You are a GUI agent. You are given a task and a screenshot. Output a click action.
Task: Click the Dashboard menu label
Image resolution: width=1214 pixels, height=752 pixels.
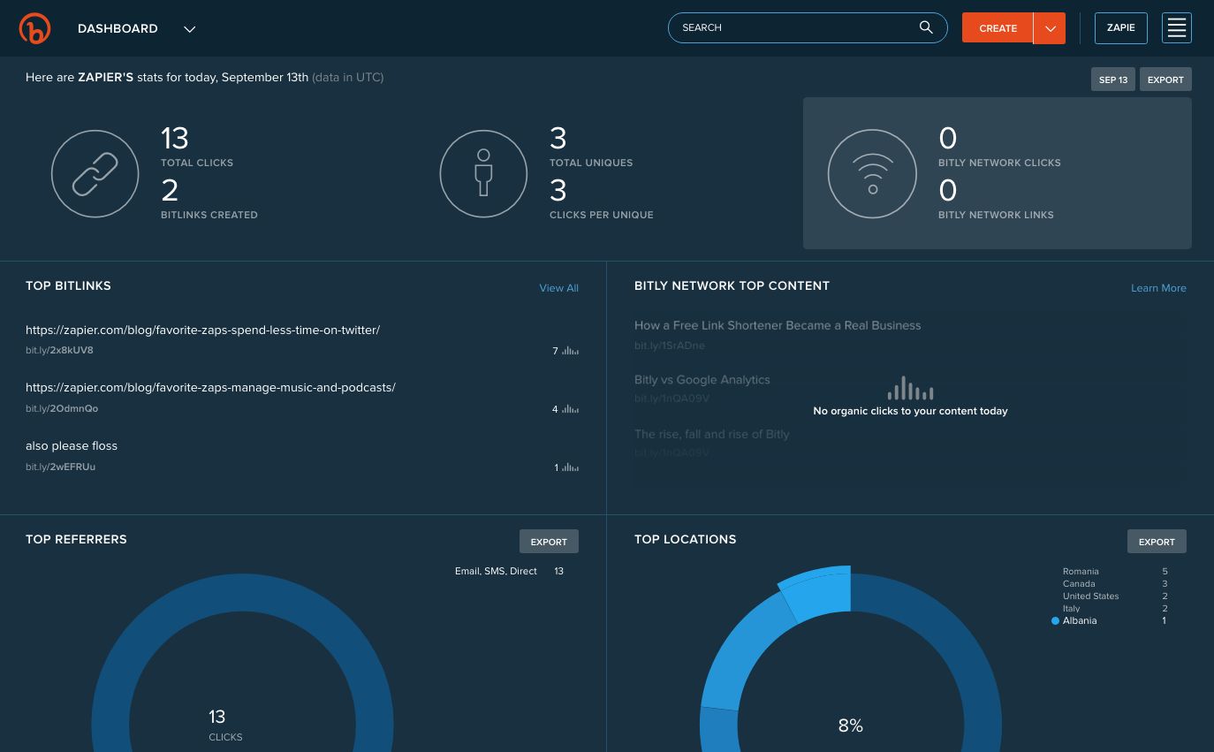118,28
